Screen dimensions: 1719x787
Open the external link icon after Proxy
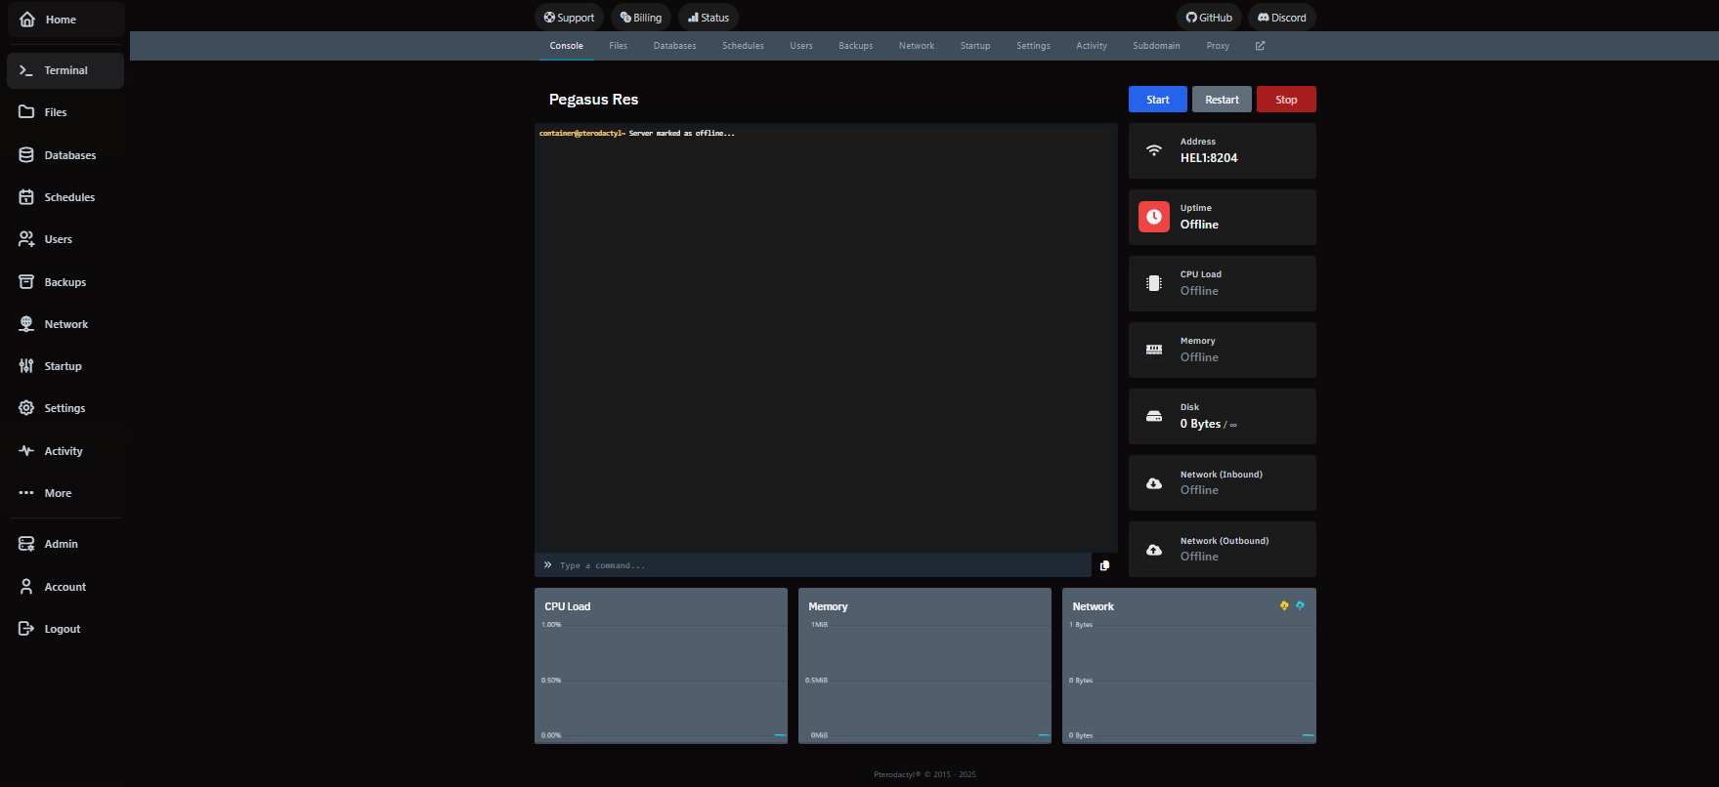point(1260,46)
